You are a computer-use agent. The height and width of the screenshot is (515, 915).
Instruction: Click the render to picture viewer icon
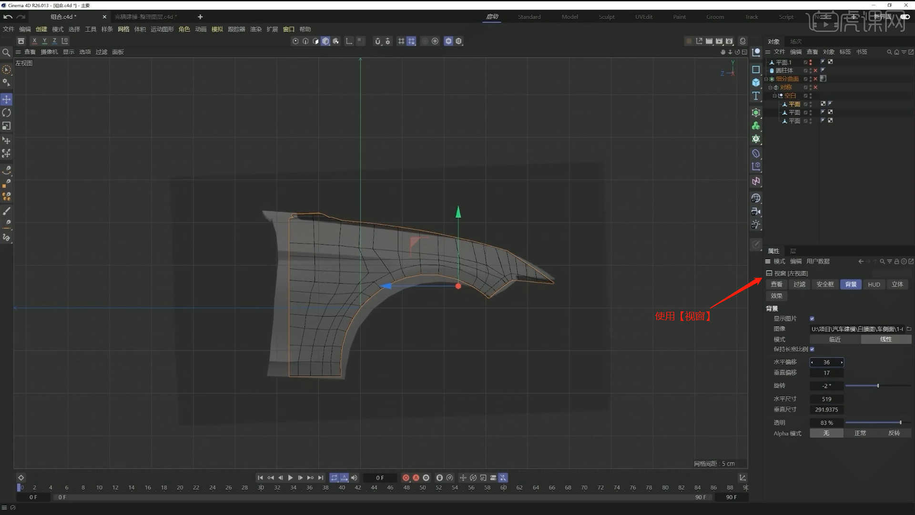719,41
